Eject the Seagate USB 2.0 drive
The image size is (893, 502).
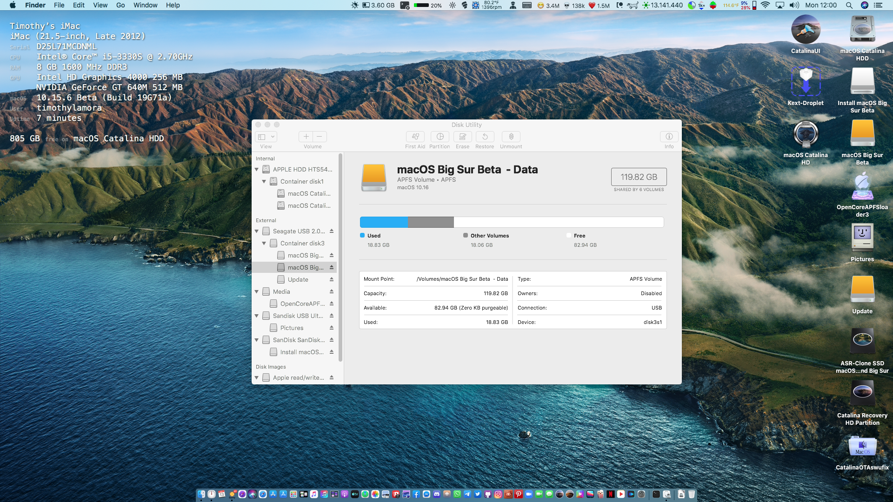click(x=332, y=231)
